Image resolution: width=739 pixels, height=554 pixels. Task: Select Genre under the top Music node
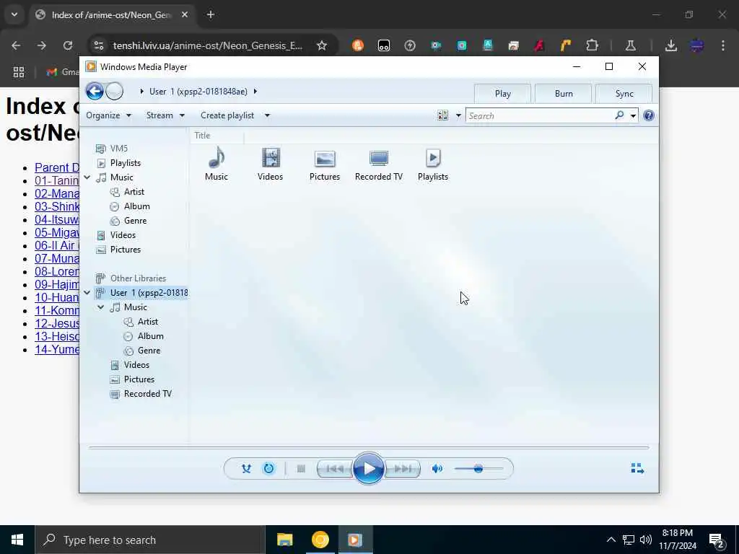tap(135, 221)
